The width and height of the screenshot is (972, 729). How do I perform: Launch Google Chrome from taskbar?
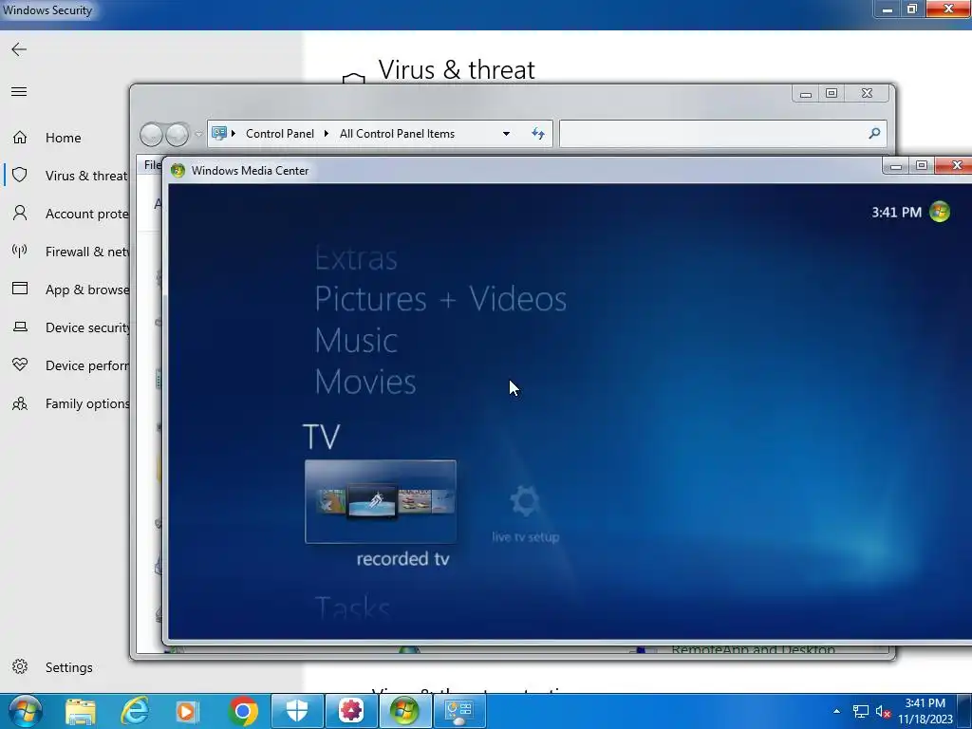coord(243,711)
